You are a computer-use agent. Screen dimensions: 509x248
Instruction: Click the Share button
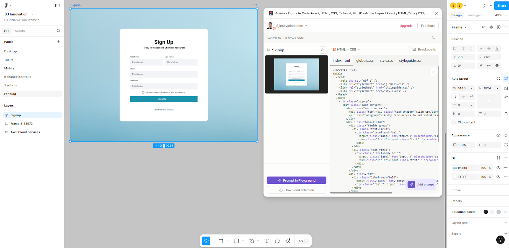point(501,5)
